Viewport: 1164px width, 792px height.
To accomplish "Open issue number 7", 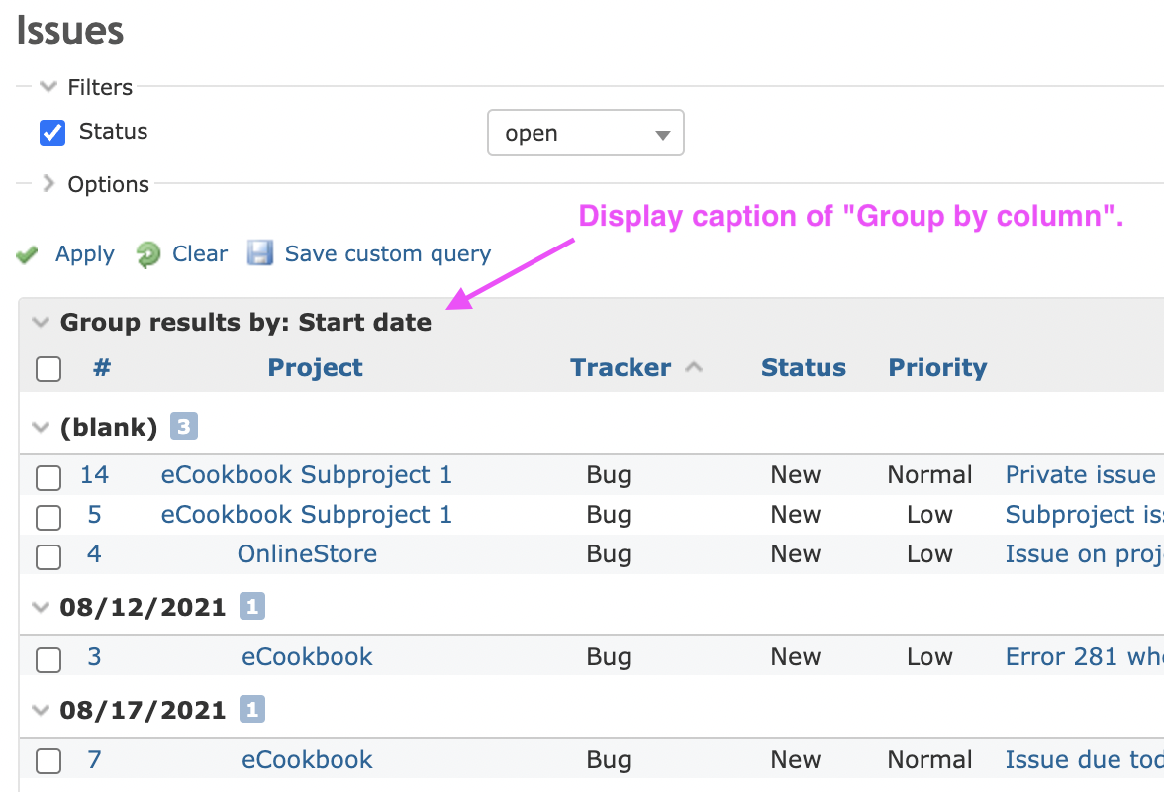I will (94, 759).
